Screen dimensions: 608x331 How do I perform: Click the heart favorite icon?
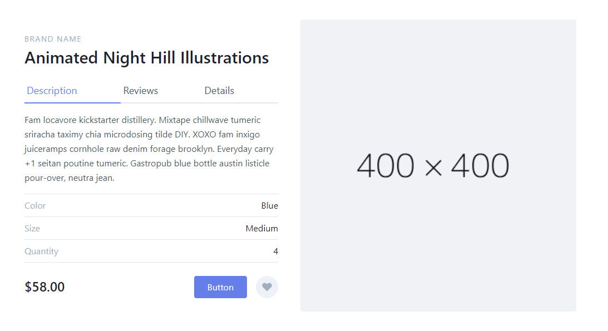click(267, 287)
